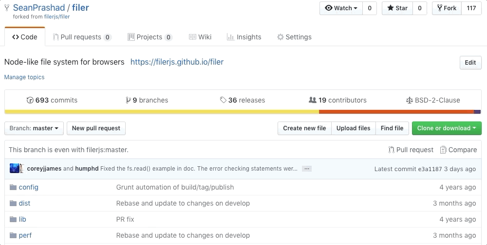Click Create new file

coord(305,128)
